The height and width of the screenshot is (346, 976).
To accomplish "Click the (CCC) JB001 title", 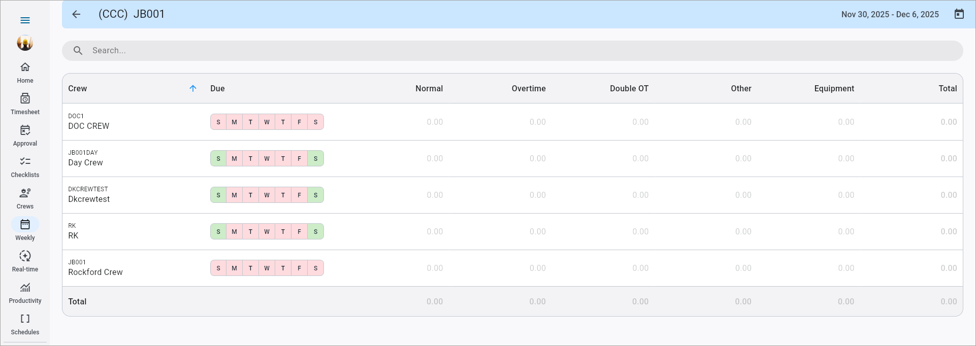I will click(132, 14).
